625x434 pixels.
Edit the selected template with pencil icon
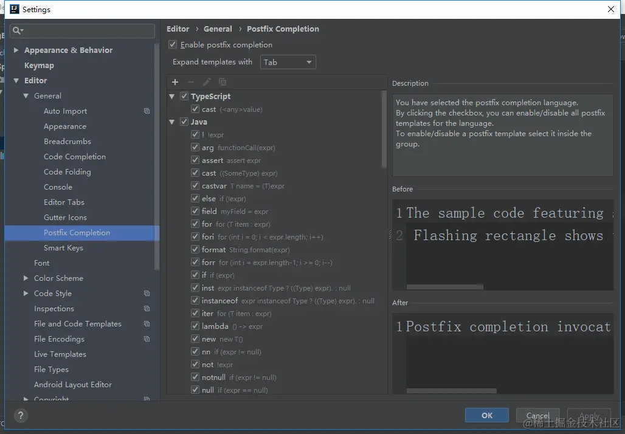[206, 81]
